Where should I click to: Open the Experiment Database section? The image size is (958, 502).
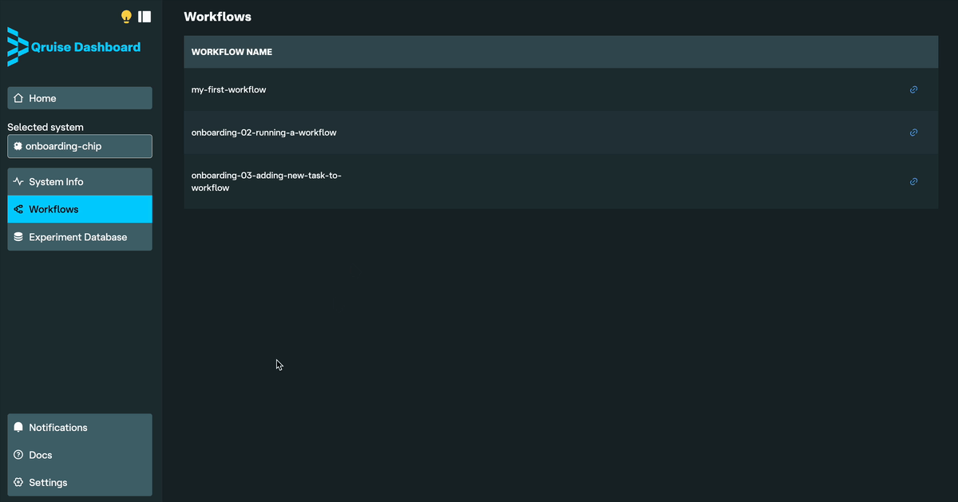click(x=80, y=237)
